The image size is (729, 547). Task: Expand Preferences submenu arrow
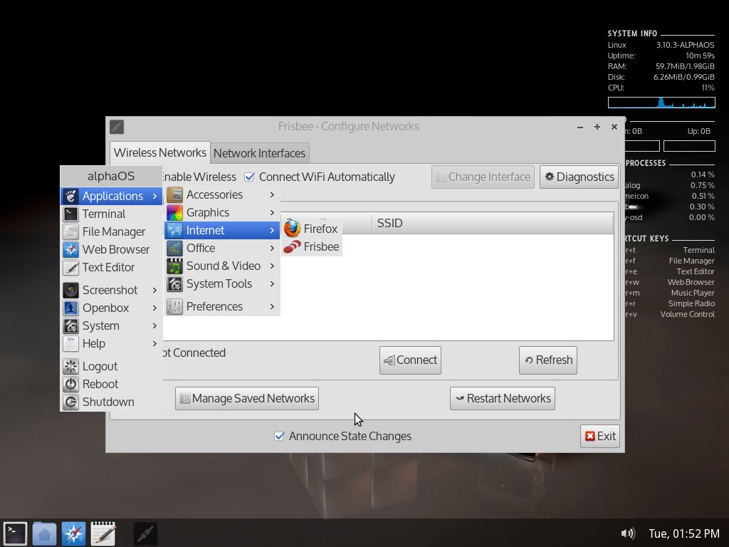pos(273,306)
